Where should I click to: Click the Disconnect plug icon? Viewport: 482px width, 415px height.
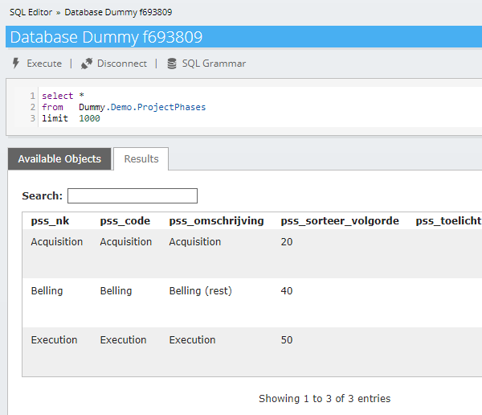coord(87,64)
